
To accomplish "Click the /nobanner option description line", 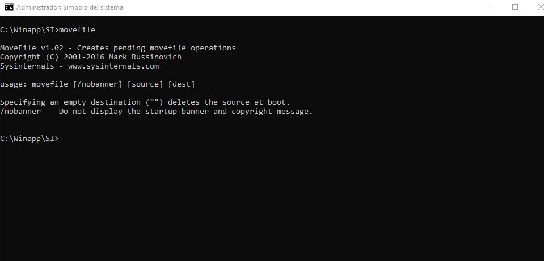I will (157, 112).
